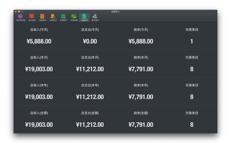Viewport: 231px width, 144px height.
Task: Open the 收支流水账 ledger view
Action: click(x=21, y=18)
